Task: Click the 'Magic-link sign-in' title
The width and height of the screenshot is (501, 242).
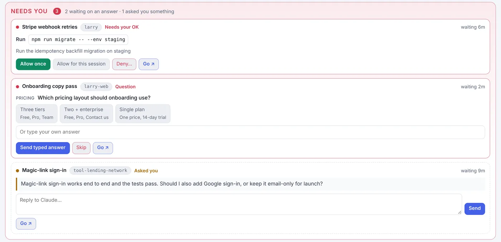Action: pyautogui.click(x=44, y=171)
